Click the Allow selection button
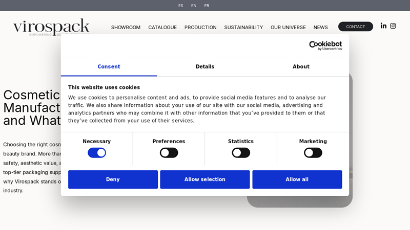Viewport: 410px width, 230px height. (205, 179)
